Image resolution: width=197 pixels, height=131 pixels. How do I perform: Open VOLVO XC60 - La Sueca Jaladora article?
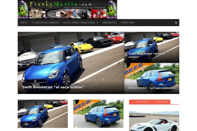pyautogui.click(x=152, y=88)
